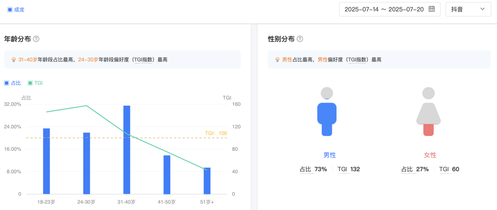Toggle the TGI series legend
The height and width of the screenshot is (210, 497).
click(x=35, y=83)
